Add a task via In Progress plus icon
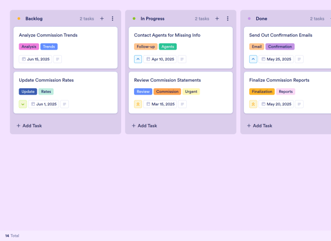 217,19
